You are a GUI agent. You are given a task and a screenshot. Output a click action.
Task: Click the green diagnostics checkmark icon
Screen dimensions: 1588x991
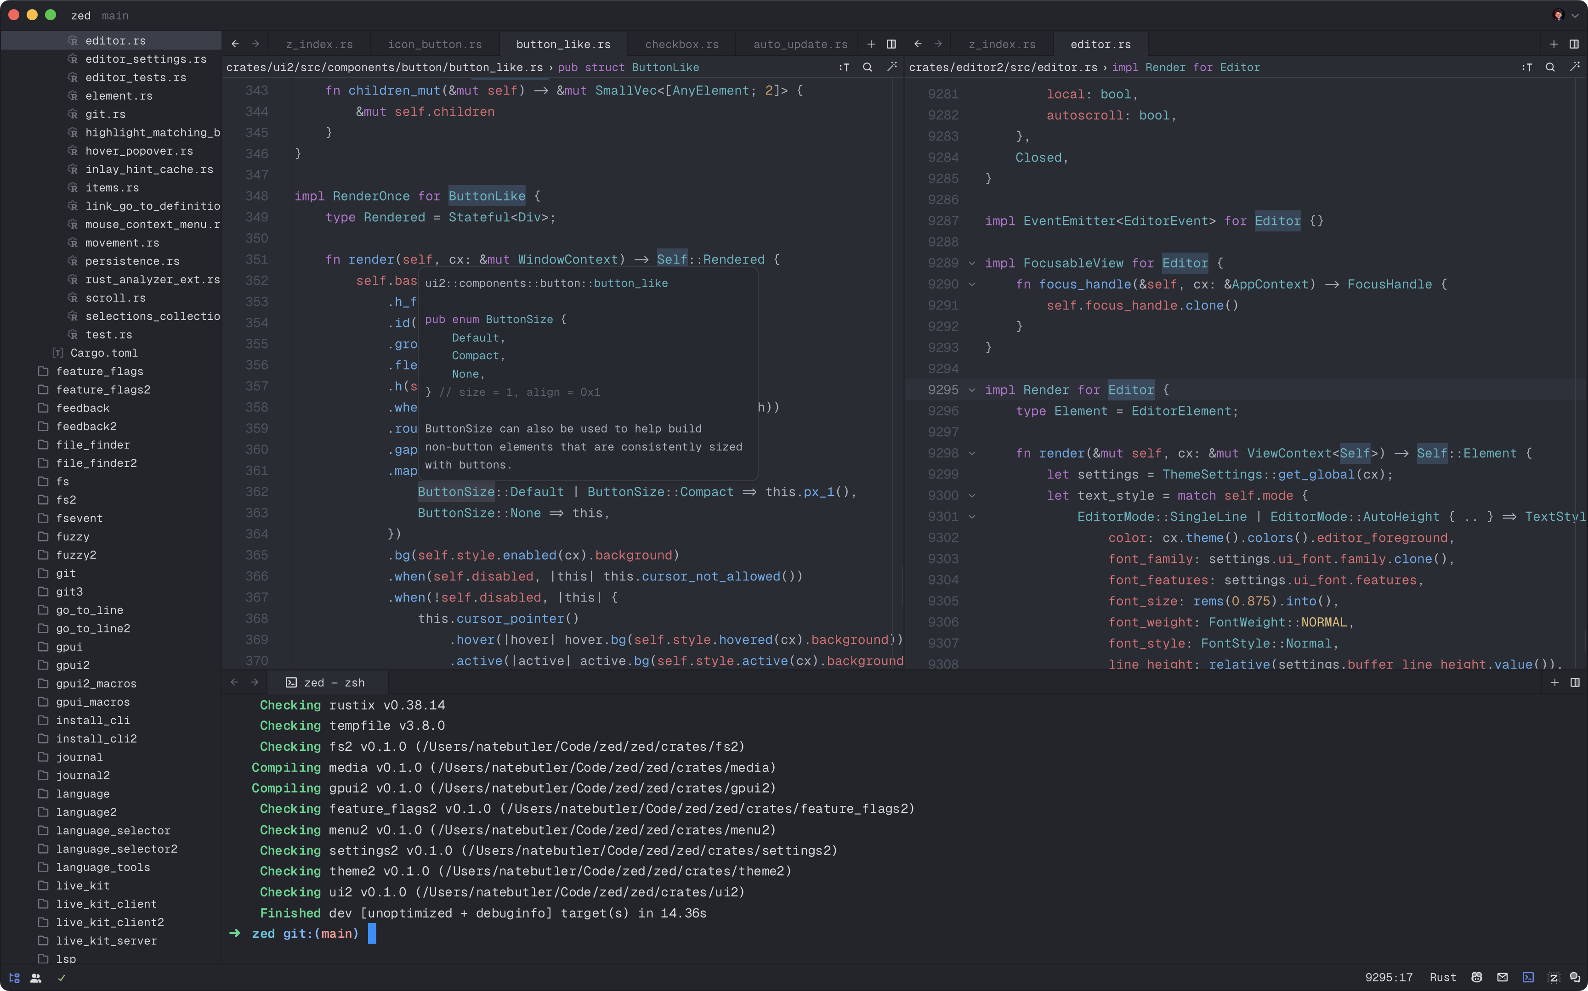(x=62, y=977)
